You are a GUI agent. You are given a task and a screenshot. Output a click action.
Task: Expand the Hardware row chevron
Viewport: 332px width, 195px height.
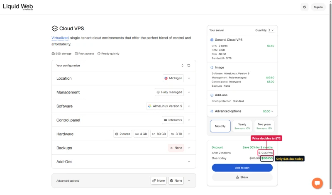click(x=189, y=134)
